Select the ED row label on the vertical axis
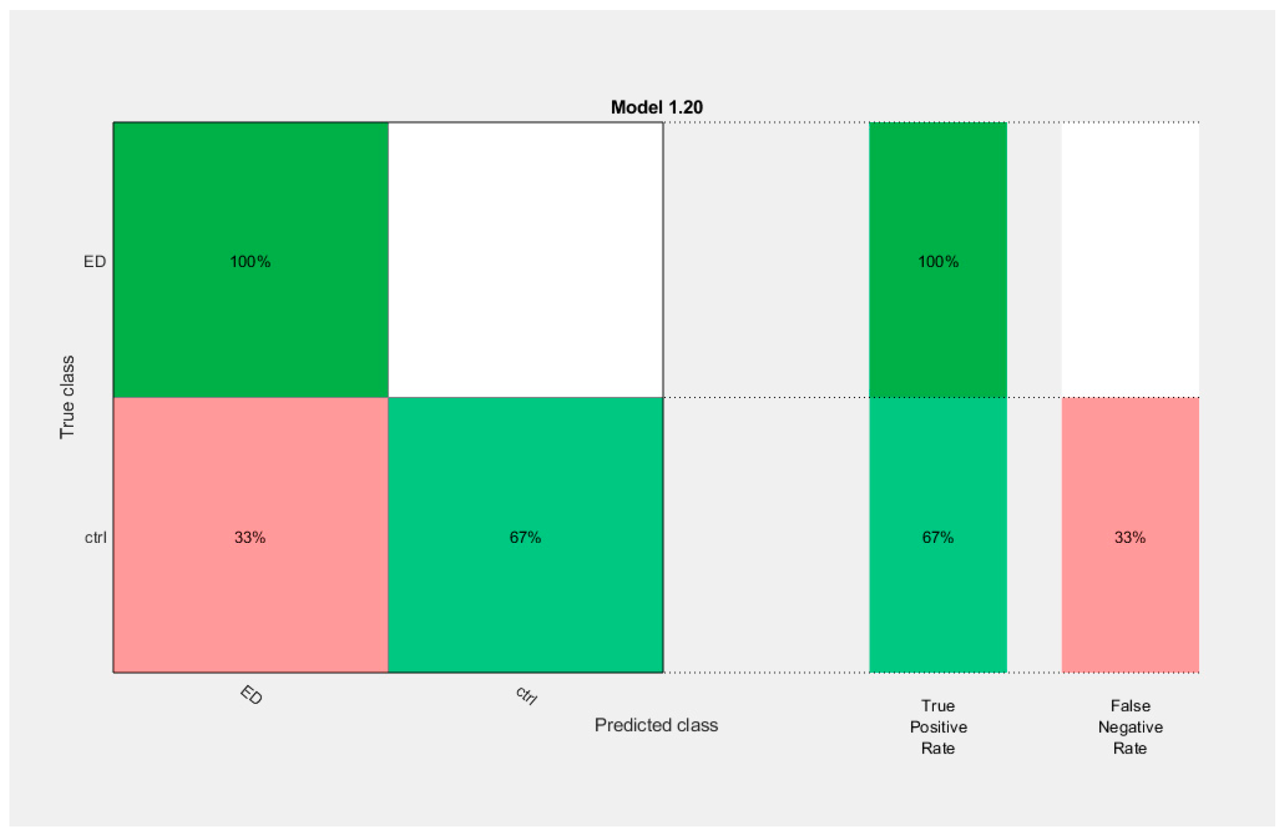This screenshot has height=837, width=1288. coord(95,261)
